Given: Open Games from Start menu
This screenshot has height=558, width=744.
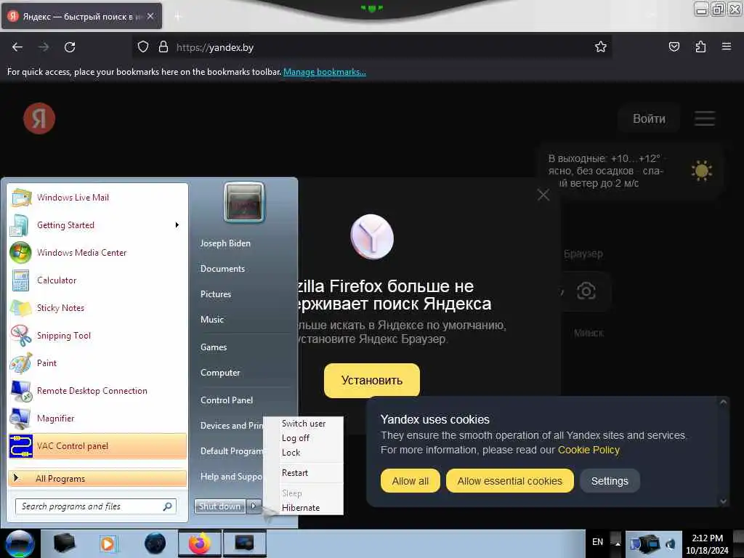Looking at the screenshot, I should pos(214,347).
